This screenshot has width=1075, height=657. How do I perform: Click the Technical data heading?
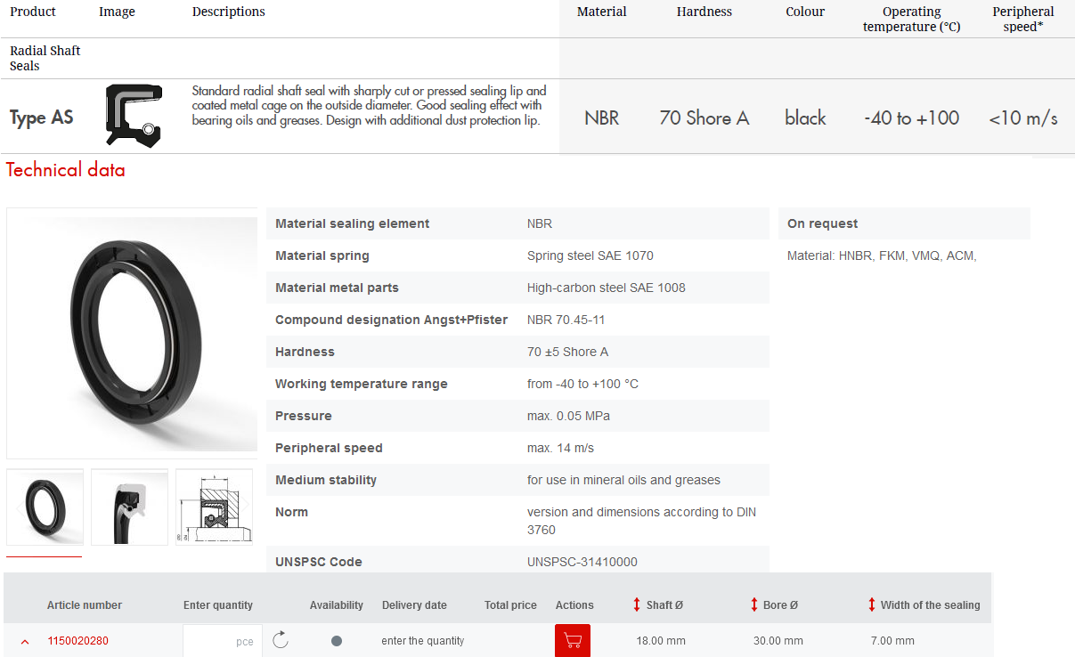coord(66,170)
